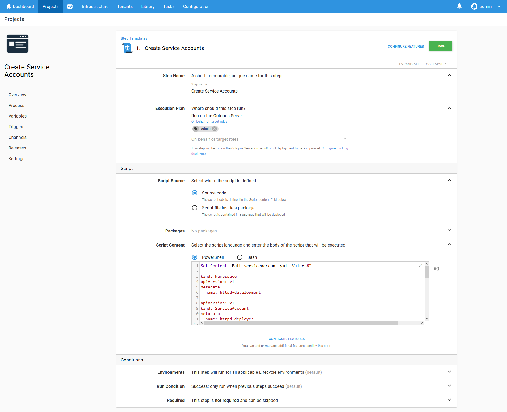The image size is (507, 412).
Task: Choose Script file inside a package
Action: [x=195, y=208]
